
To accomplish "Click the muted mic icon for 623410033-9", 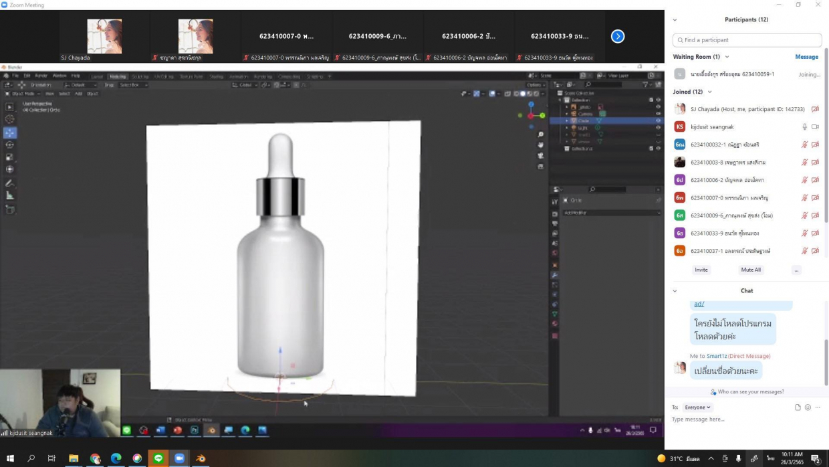I will 805,233.
